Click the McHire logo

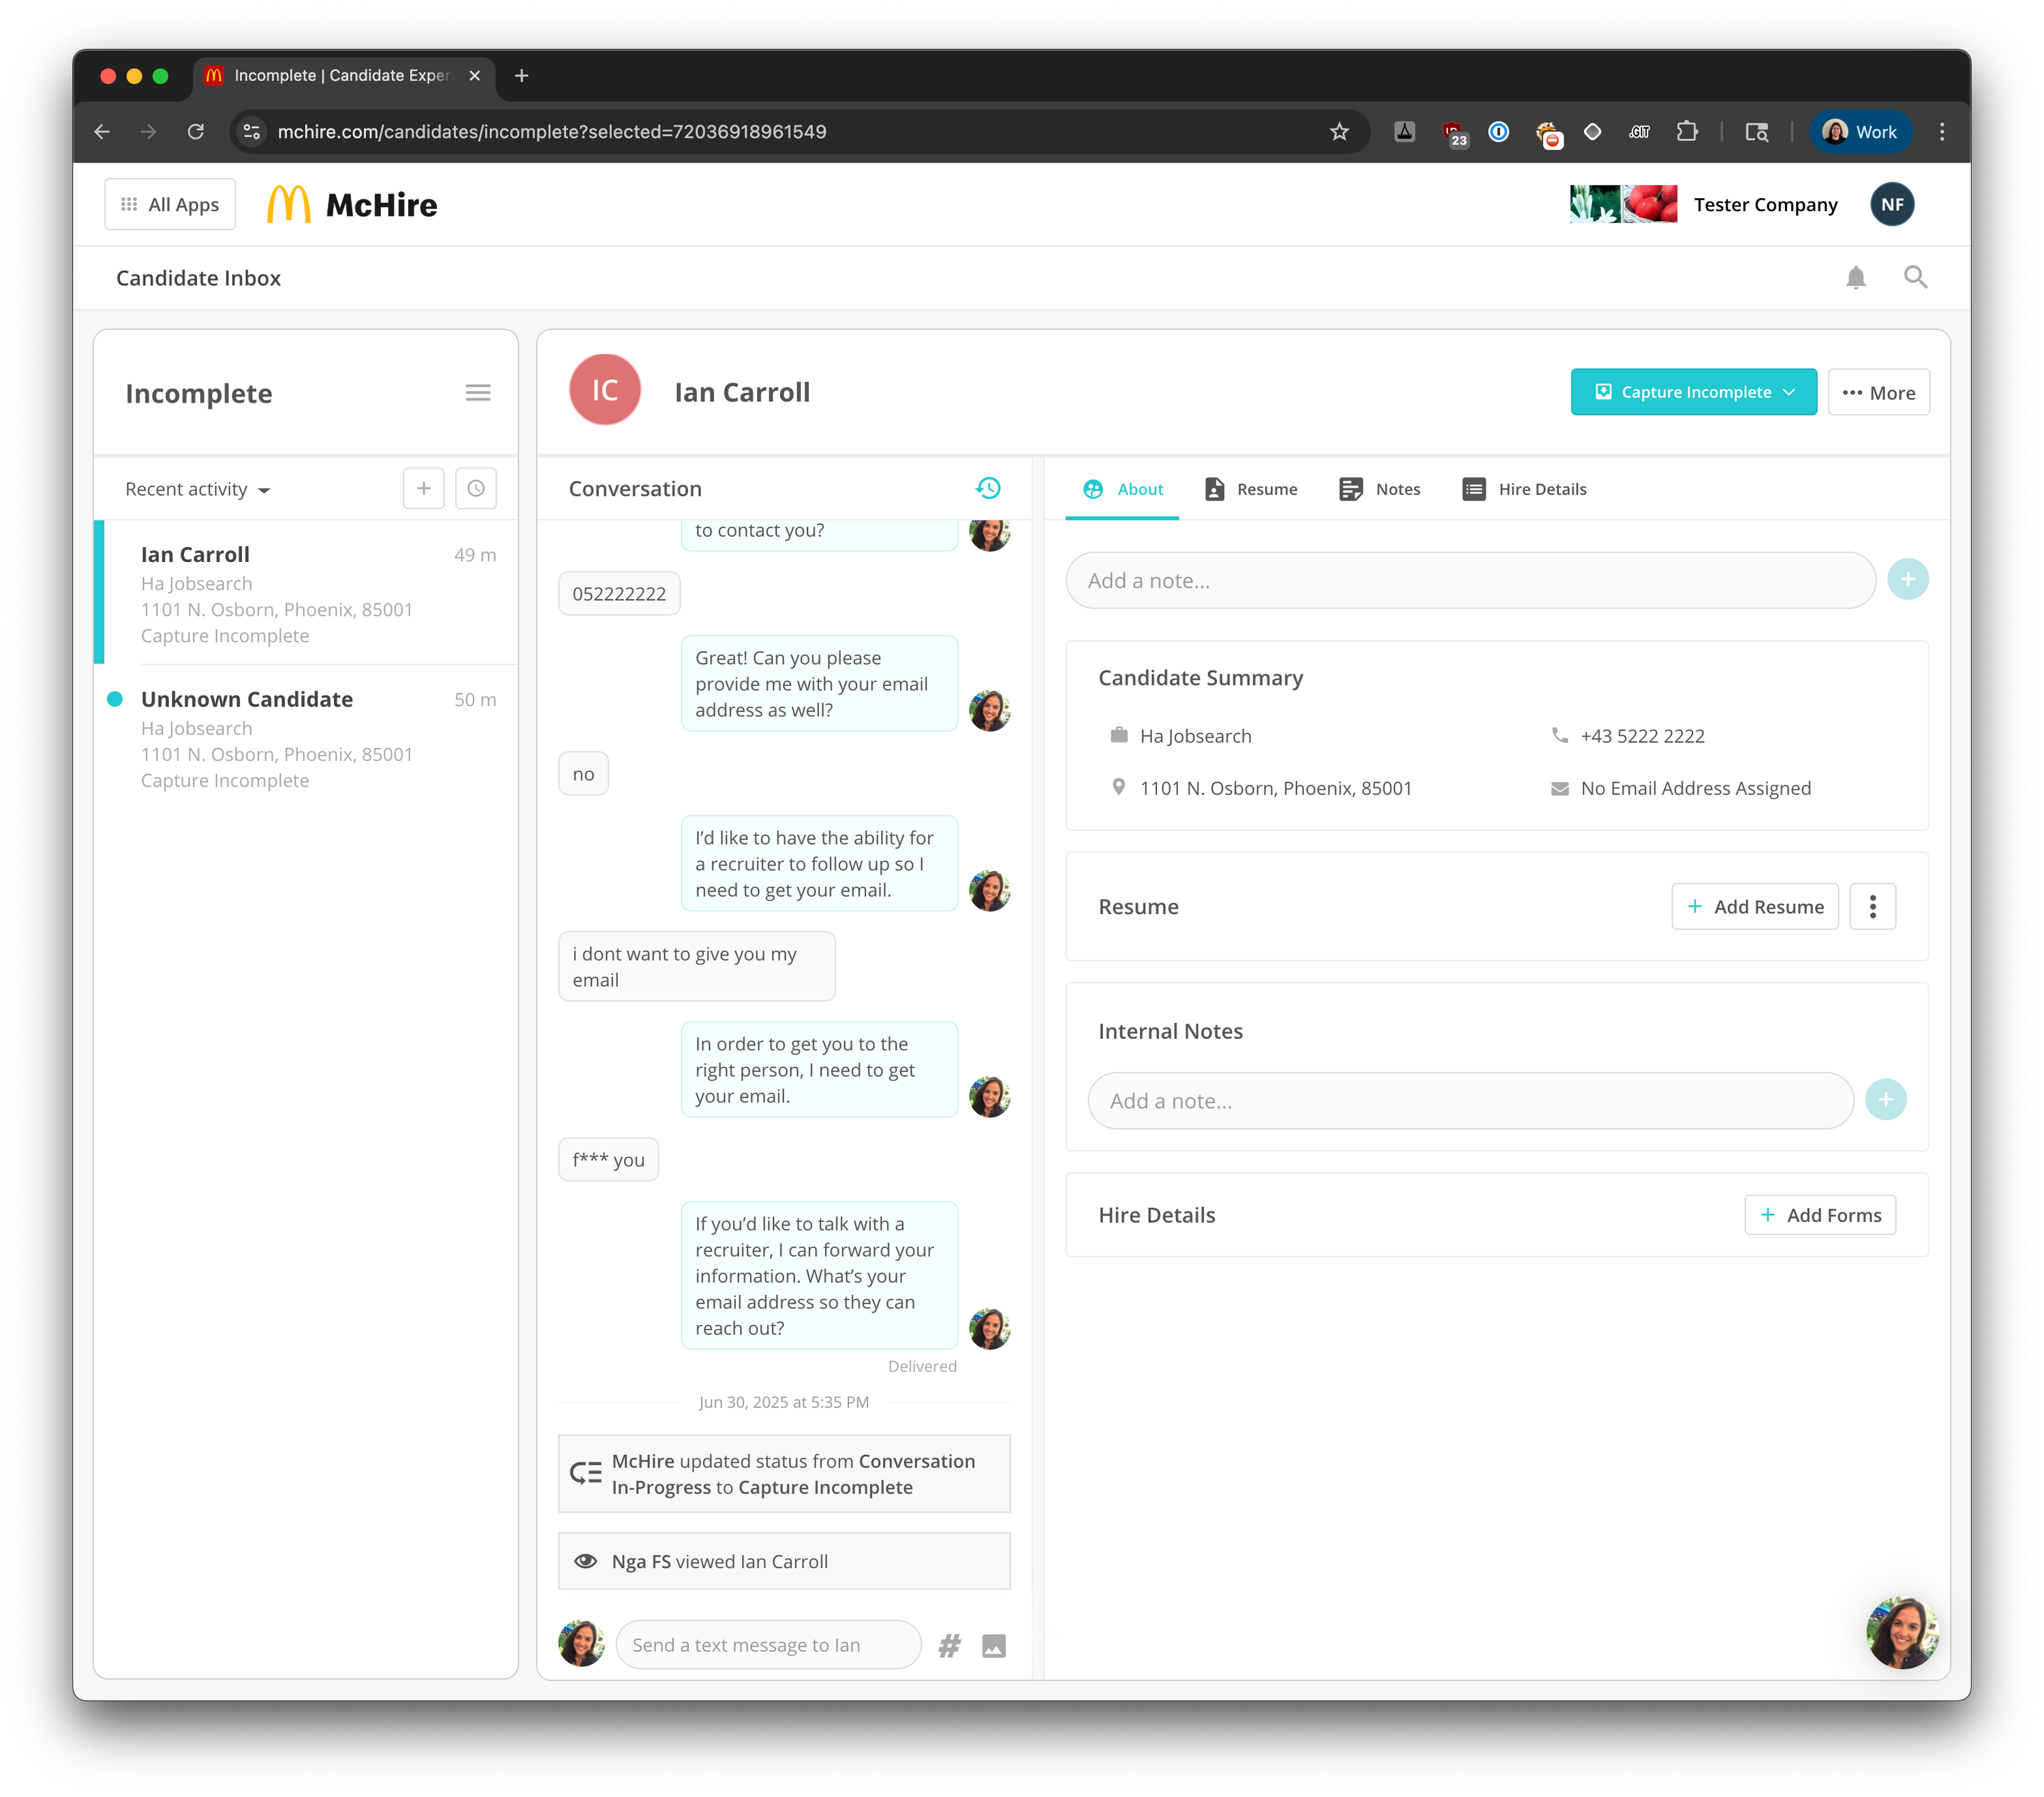(352, 204)
